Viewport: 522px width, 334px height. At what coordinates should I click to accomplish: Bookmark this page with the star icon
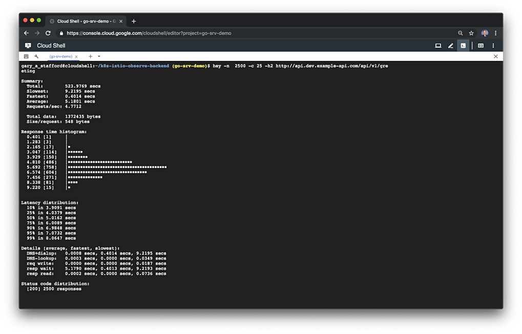(x=471, y=33)
